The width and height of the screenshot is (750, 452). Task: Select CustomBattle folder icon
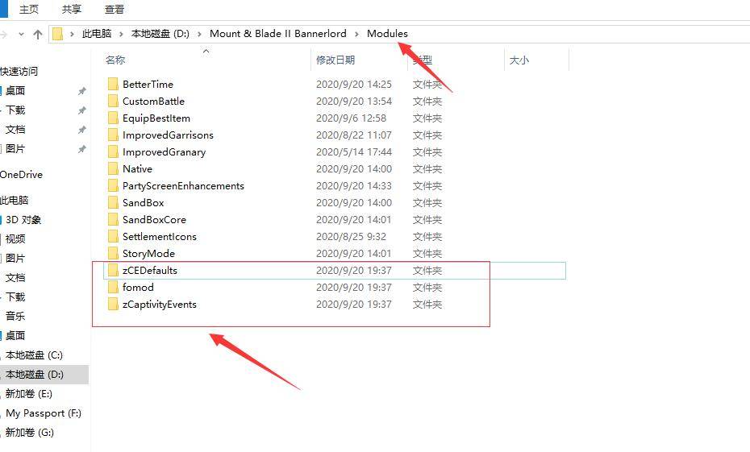113,101
